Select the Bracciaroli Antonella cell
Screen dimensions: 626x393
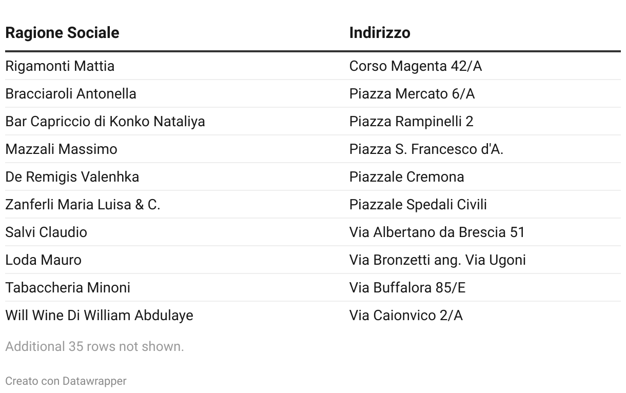[x=71, y=93]
